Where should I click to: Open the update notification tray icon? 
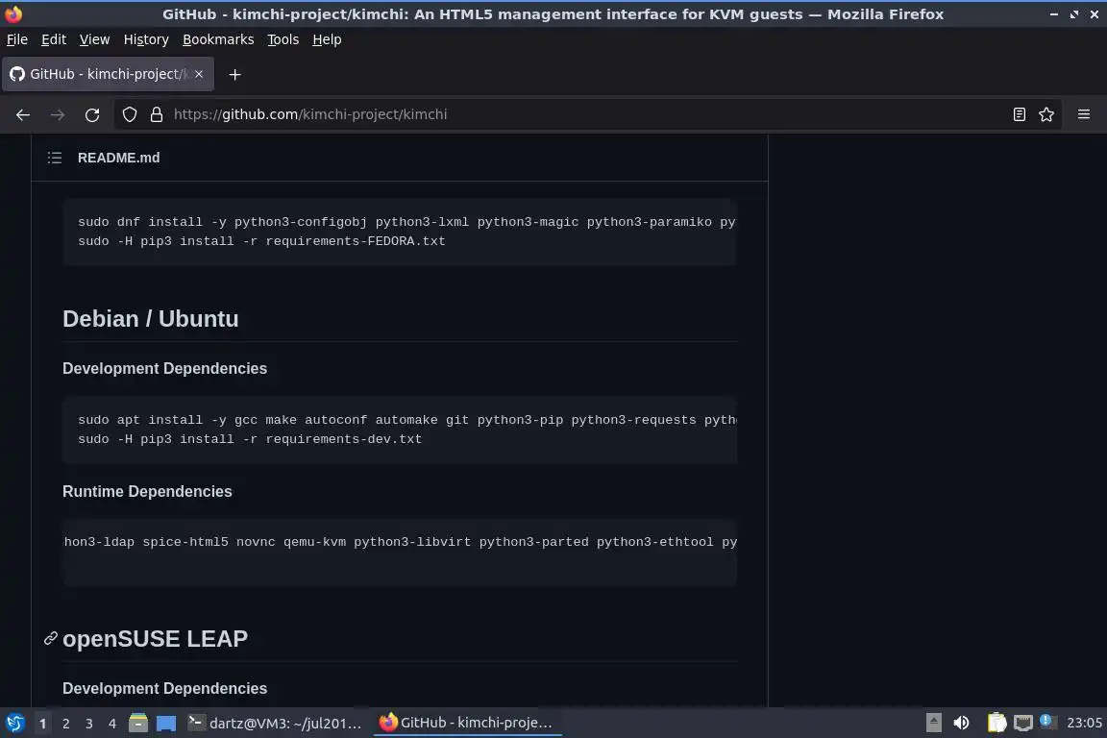[1047, 722]
